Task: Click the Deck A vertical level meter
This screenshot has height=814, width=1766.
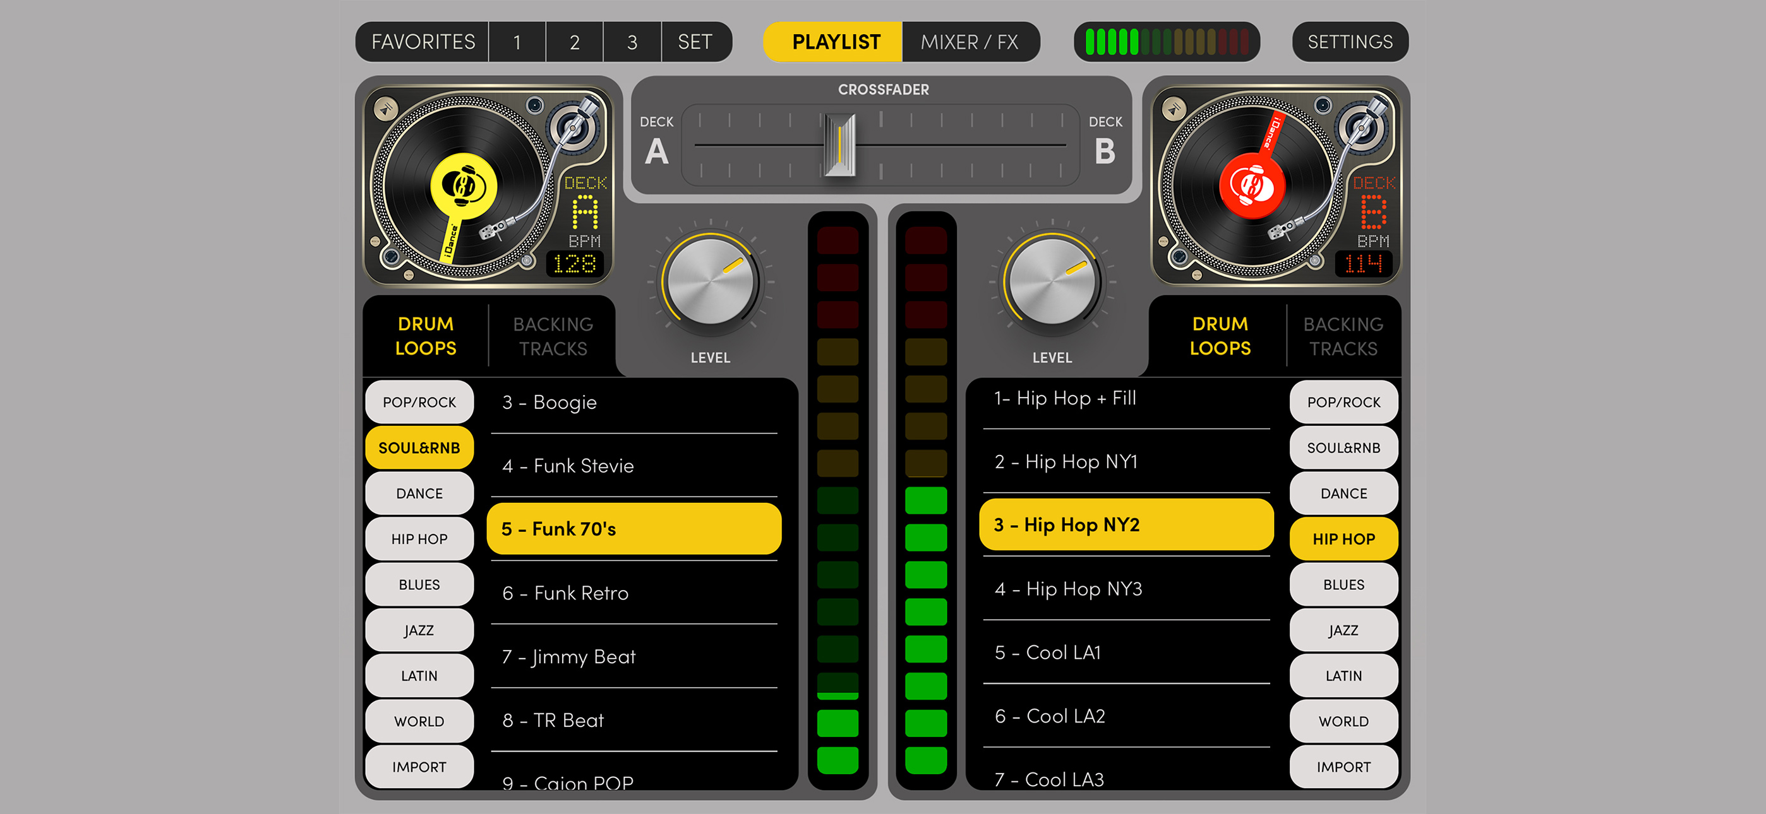Action: pyautogui.click(x=838, y=500)
